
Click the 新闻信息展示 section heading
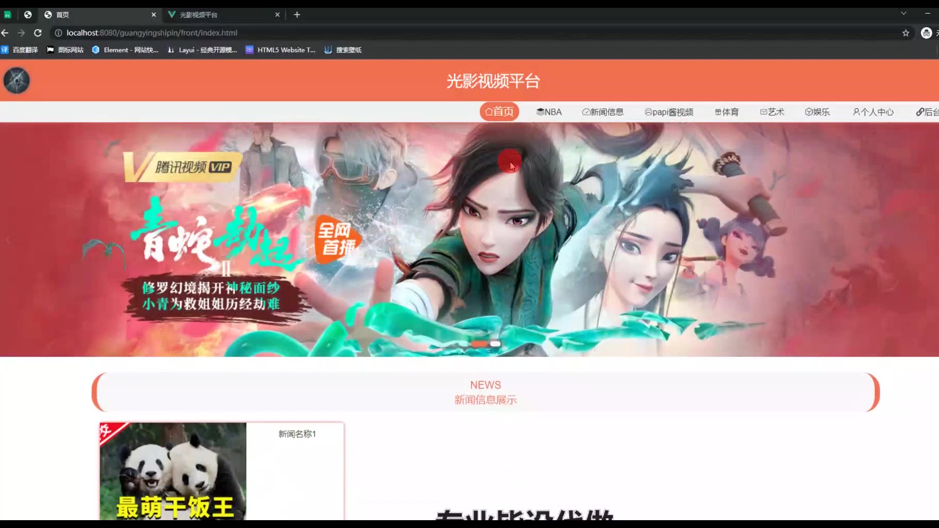pos(485,400)
